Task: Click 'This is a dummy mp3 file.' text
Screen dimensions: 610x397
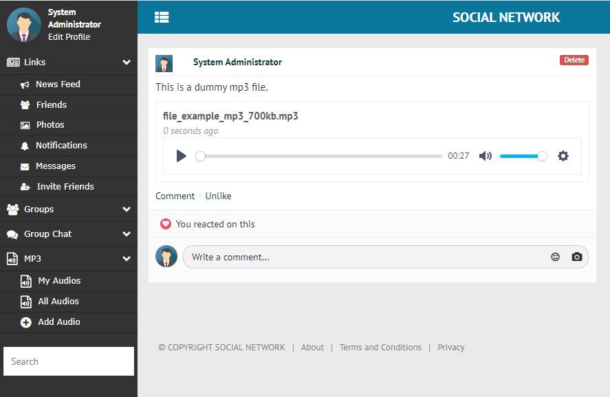Action: [x=212, y=87]
